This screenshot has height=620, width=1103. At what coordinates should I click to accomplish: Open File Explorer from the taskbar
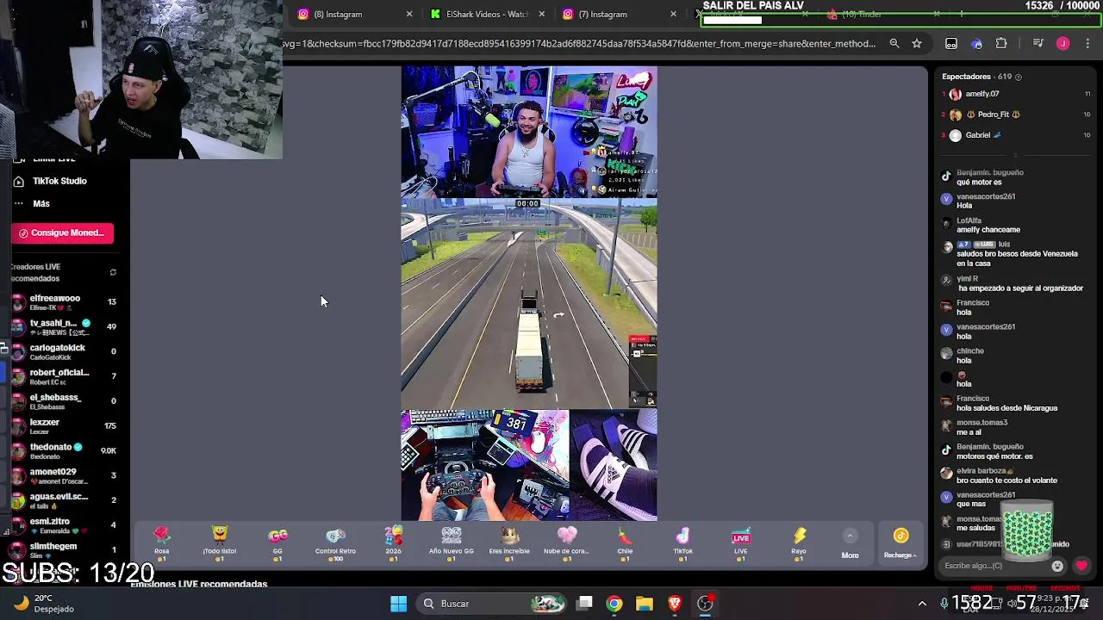pos(645,604)
